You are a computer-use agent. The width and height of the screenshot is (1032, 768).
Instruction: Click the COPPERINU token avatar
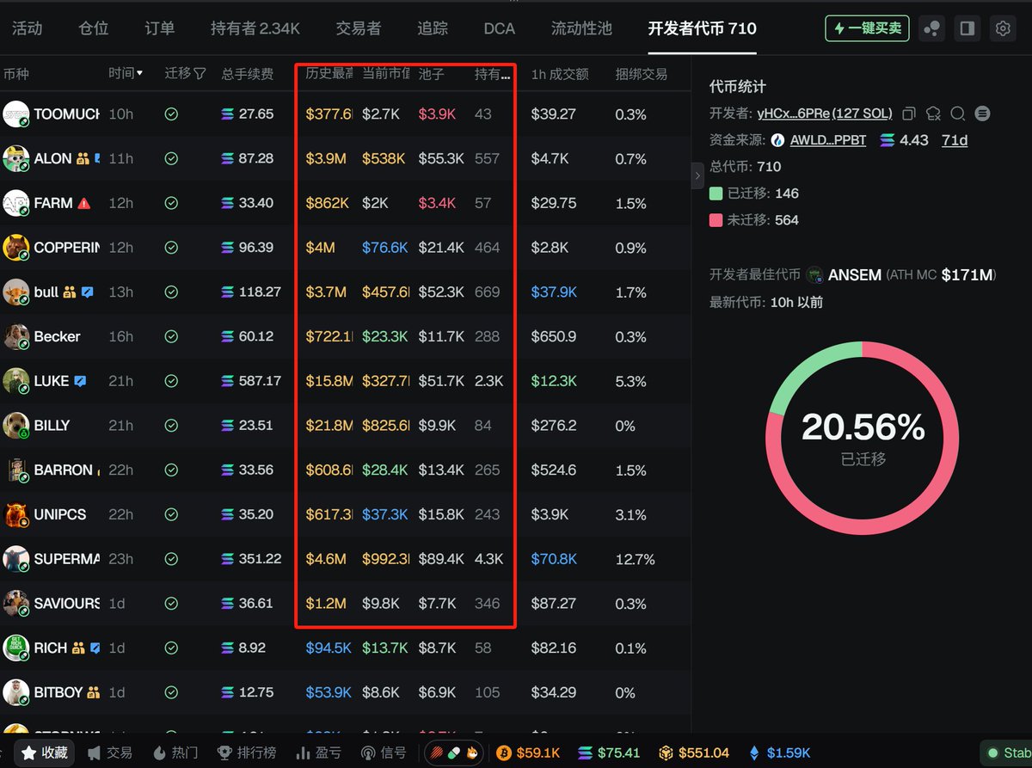click(x=16, y=248)
